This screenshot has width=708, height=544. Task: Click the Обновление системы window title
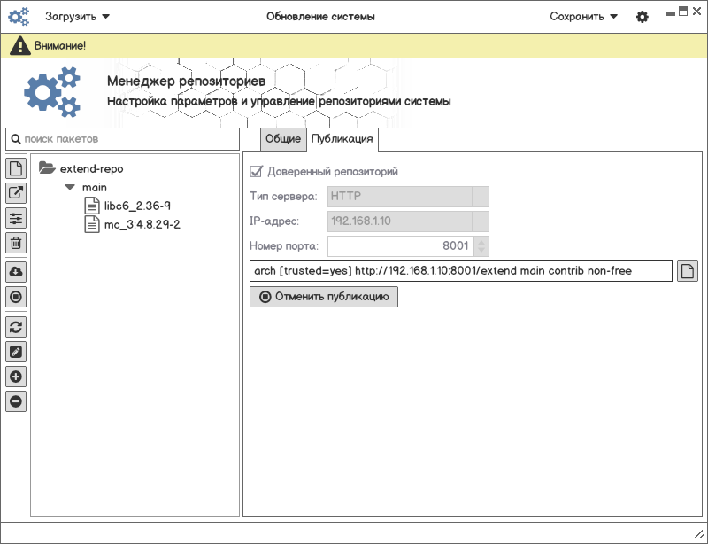click(x=320, y=17)
